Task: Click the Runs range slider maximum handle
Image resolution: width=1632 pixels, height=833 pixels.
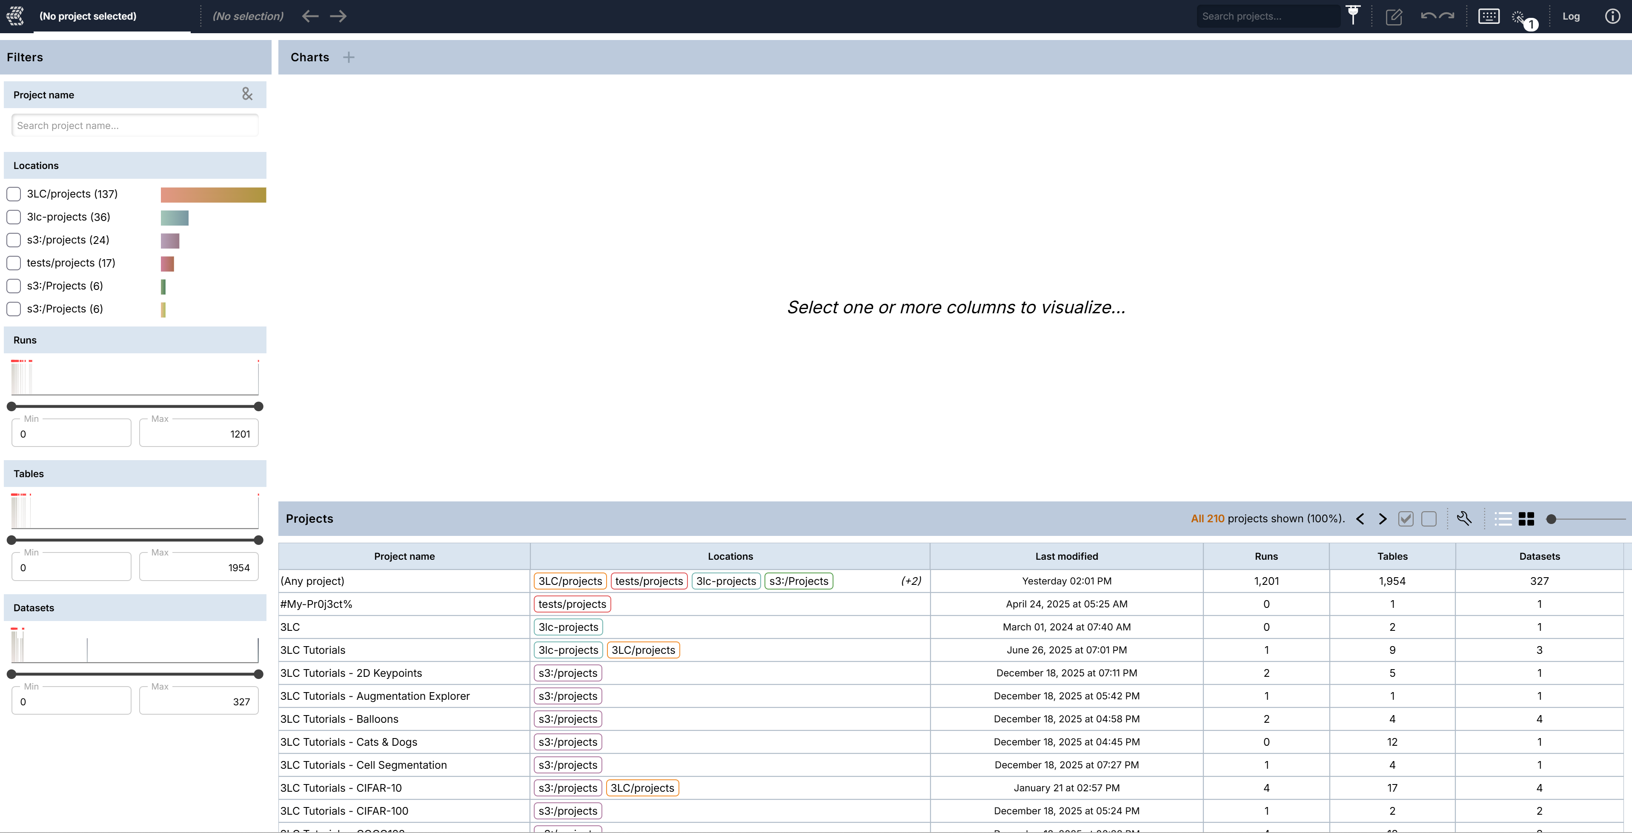Action: tap(258, 406)
